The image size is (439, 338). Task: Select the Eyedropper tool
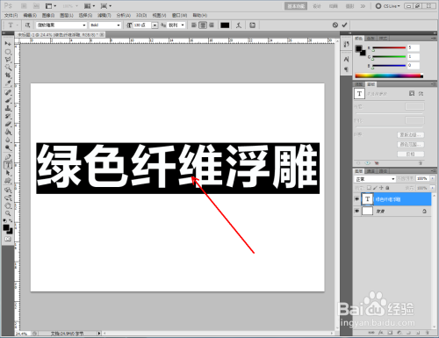pos(8,83)
